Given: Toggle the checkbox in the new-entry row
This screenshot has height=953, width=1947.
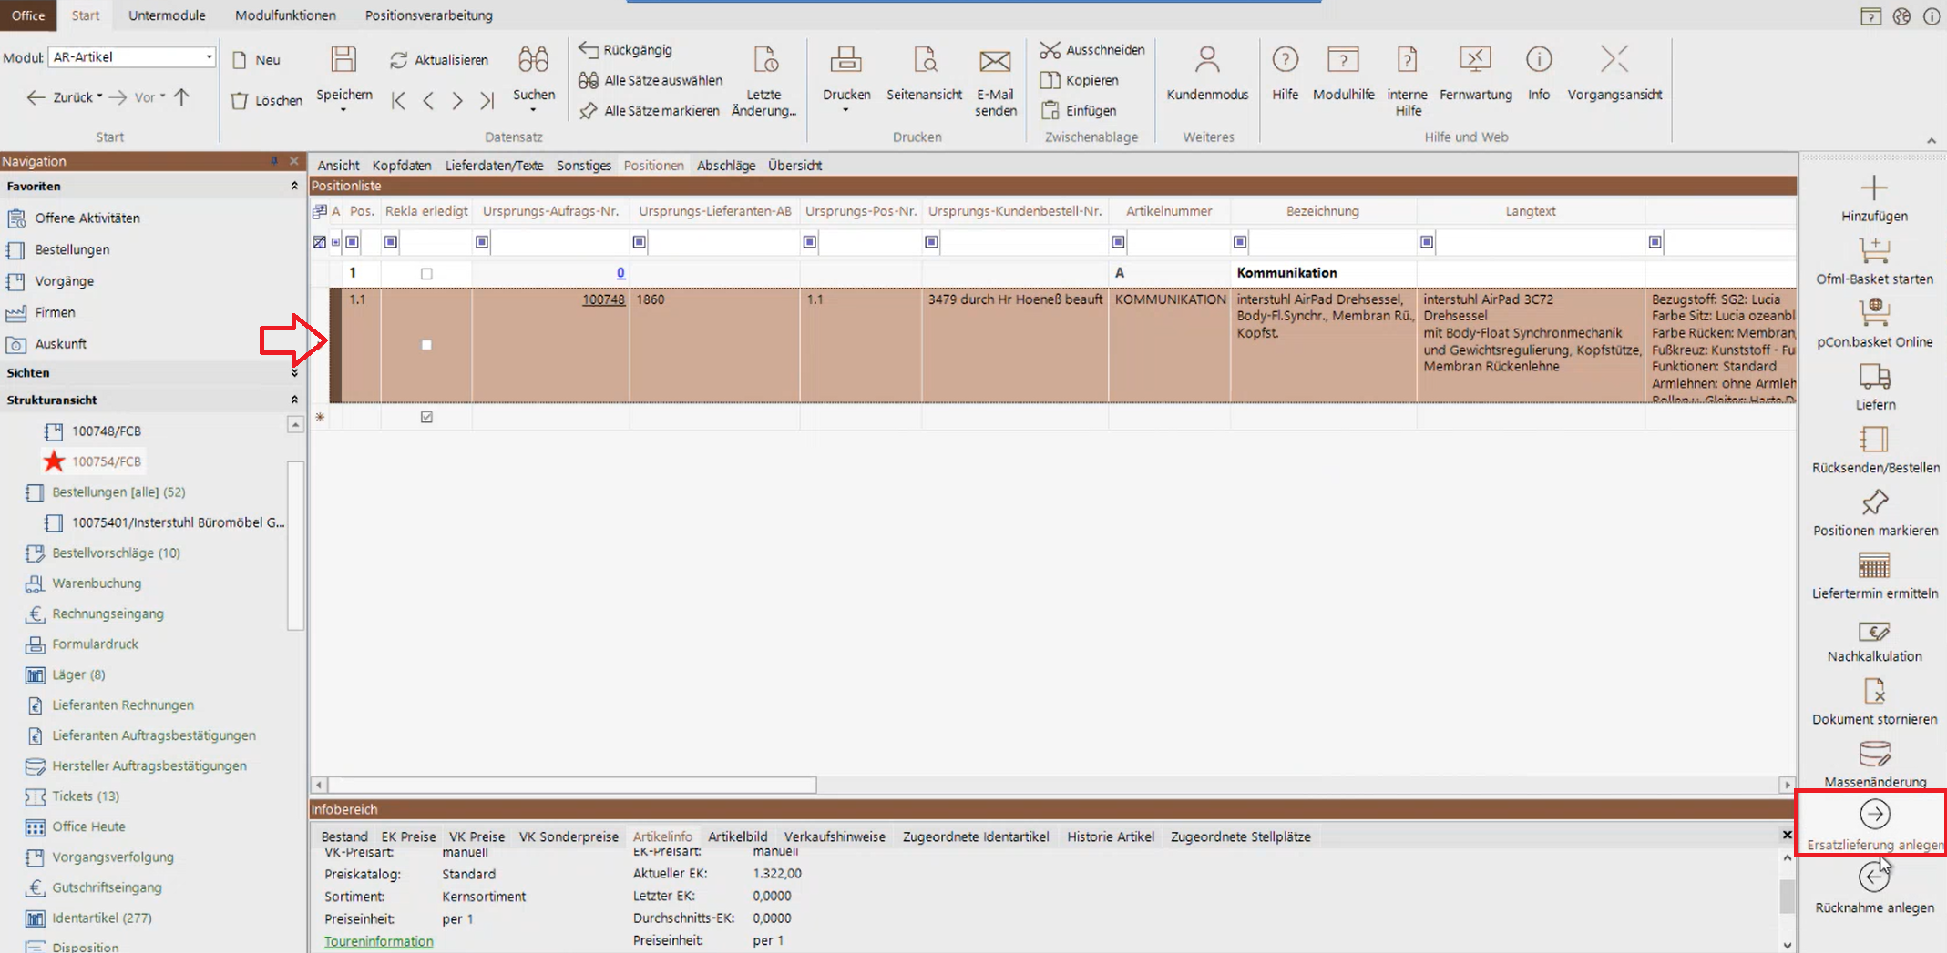Looking at the screenshot, I should click(x=426, y=417).
